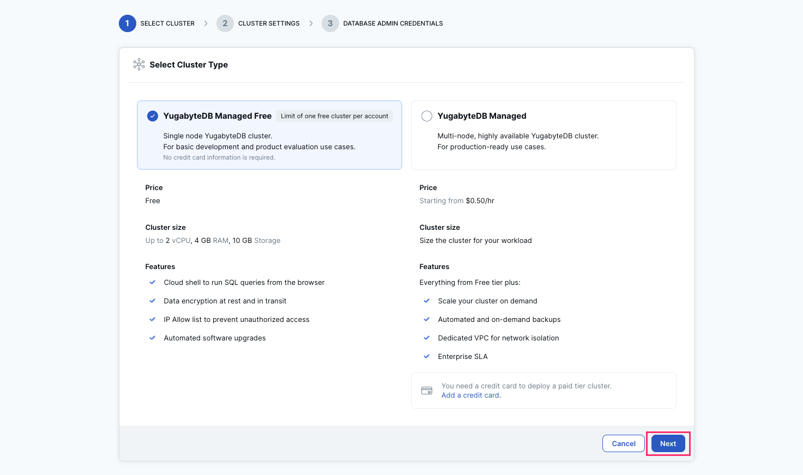Click the Cancel button

click(623, 443)
